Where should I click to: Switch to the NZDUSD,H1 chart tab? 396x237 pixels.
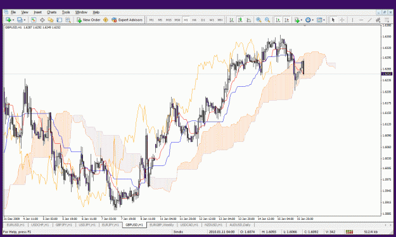(x=214, y=225)
